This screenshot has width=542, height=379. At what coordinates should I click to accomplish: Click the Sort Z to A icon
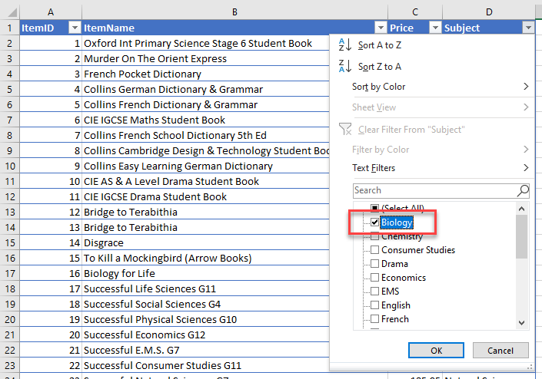click(x=344, y=67)
